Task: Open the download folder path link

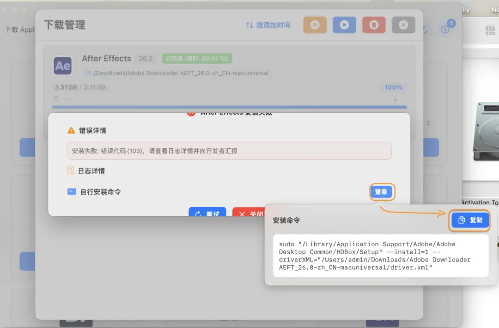Action: tap(181, 73)
